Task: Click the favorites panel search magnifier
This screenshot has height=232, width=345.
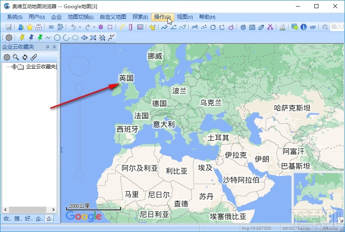Action: click(x=16, y=57)
